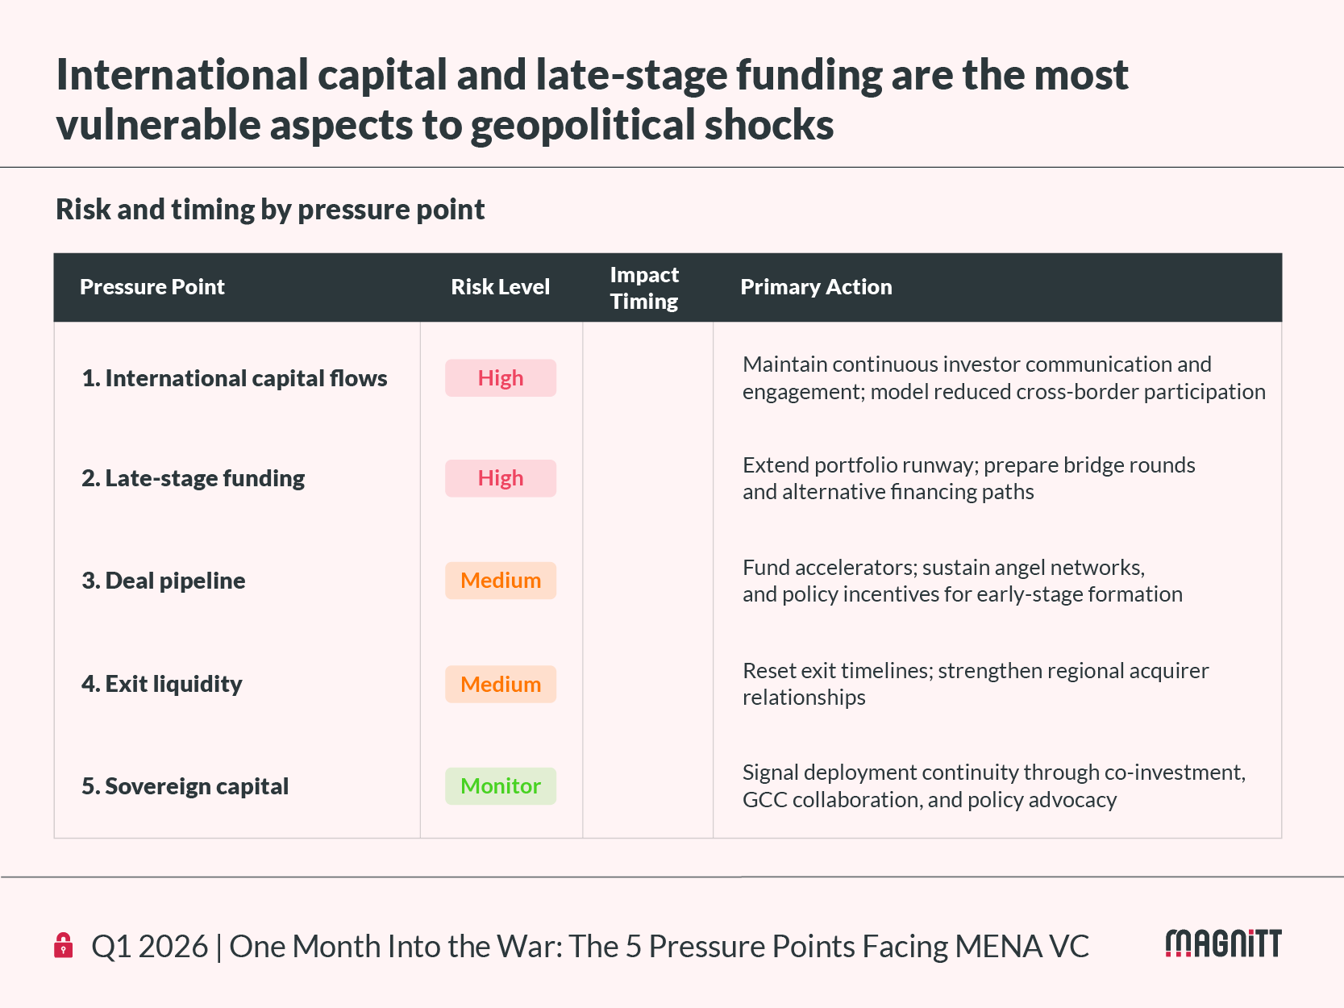Click the High badge for Late-stage funding
Image resolution: width=1344 pixels, height=1008 pixels.
click(501, 478)
